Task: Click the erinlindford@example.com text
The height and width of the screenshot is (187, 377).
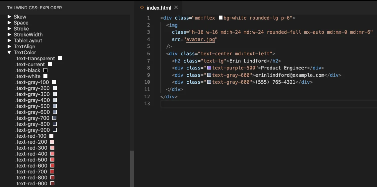Action: (290, 75)
